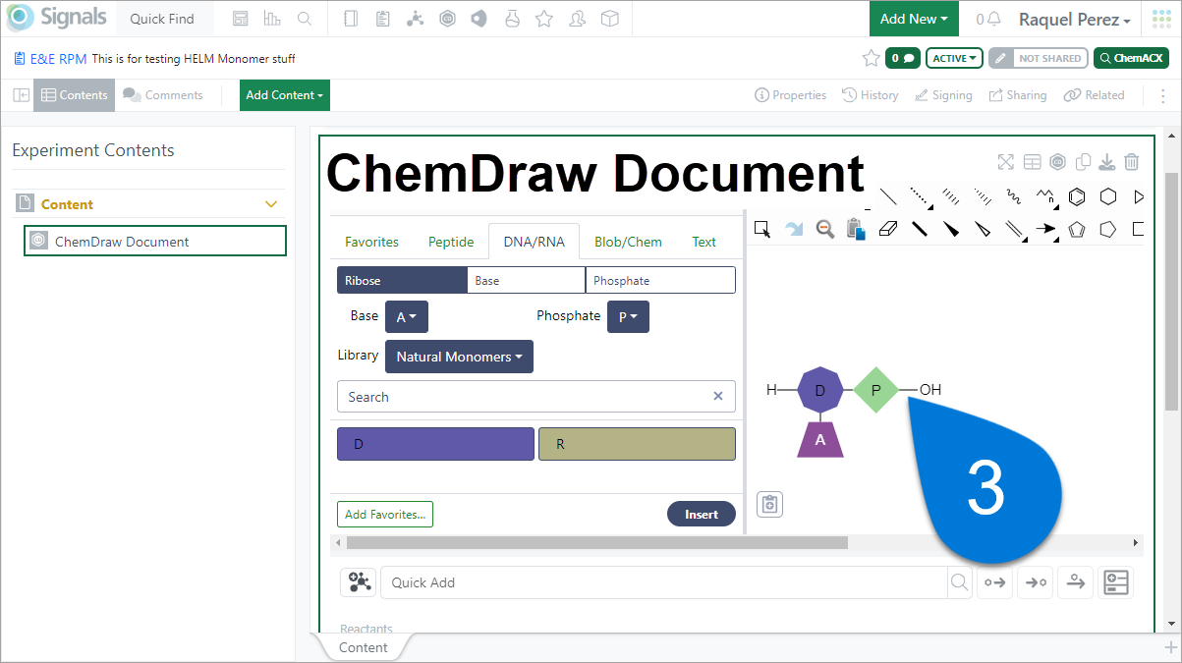Image resolution: width=1182 pixels, height=663 pixels.
Task: Star this experiment as favorite
Action: click(871, 58)
